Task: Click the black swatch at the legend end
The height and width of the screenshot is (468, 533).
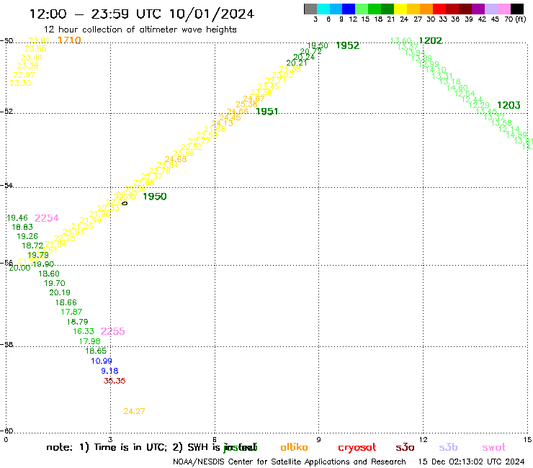Action: (516, 9)
